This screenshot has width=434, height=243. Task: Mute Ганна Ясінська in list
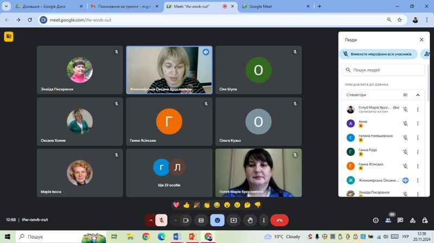pyautogui.click(x=405, y=166)
